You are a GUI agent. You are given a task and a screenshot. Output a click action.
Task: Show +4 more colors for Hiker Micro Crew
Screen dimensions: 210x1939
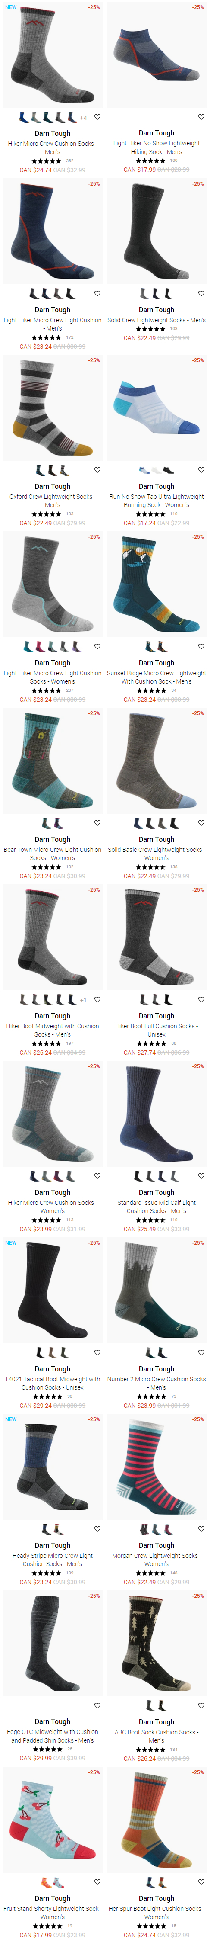pyautogui.click(x=83, y=118)
